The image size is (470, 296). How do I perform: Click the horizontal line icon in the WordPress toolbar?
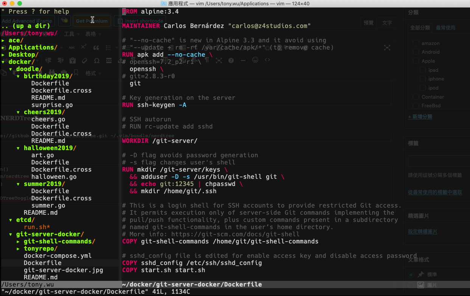point(243,60)
